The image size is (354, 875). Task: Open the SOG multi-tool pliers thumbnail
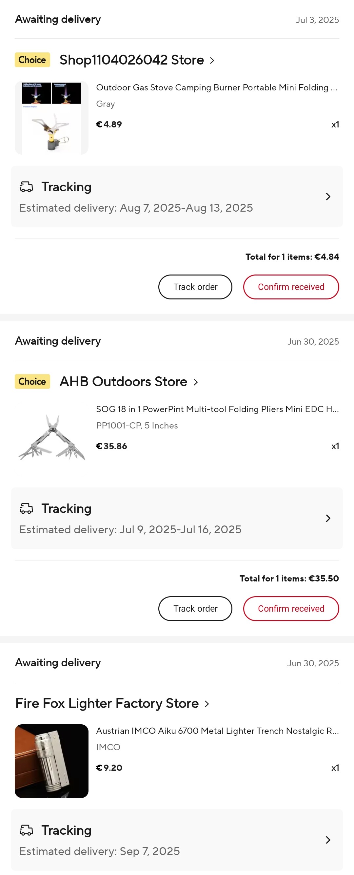pos(52,440)
